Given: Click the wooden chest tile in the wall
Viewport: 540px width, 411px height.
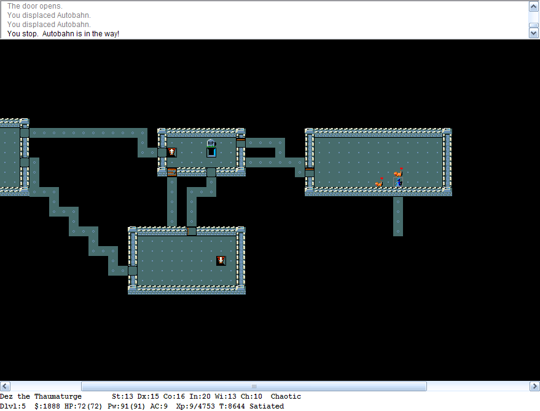Looking at the screenshot, I should pyautogui.click(x=172, y=172).
